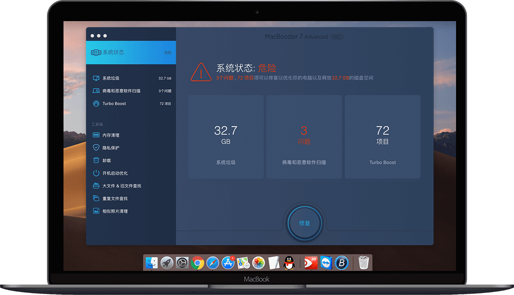Click the 开机启动优化 label
Image resolution: width=514 pixels, height=295 pixels.
(115, 173)
